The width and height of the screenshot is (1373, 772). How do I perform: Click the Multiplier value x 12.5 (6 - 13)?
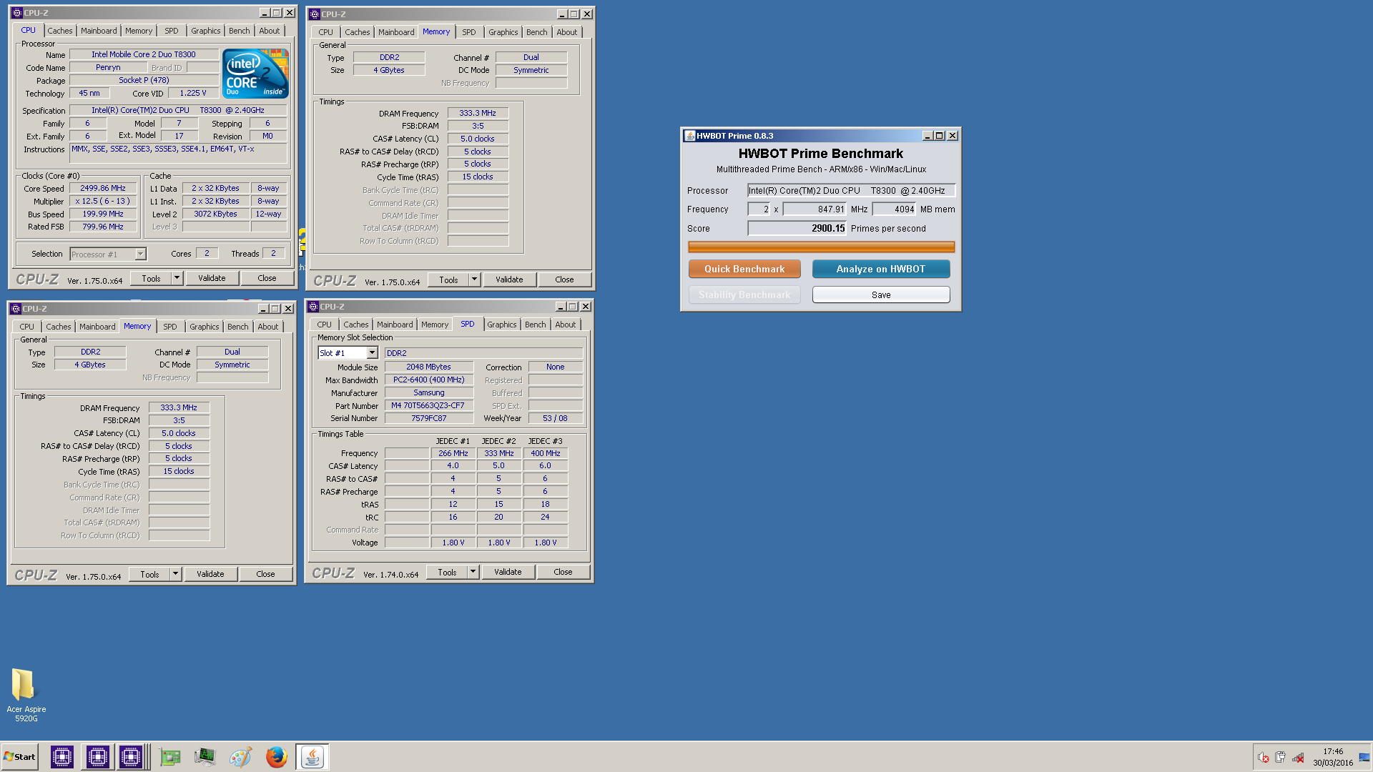(103, 202)
